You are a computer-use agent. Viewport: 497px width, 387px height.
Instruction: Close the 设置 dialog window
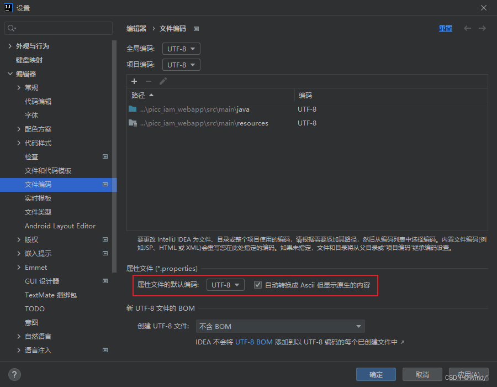coord(484,8)
